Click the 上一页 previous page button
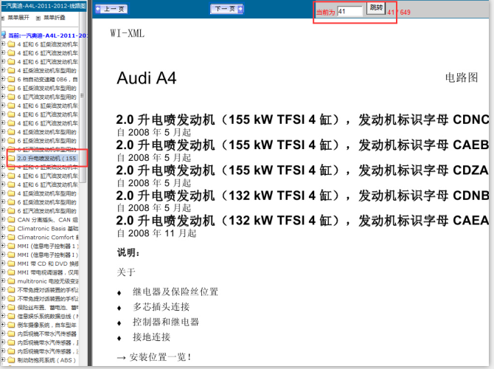 coord(111,9)
